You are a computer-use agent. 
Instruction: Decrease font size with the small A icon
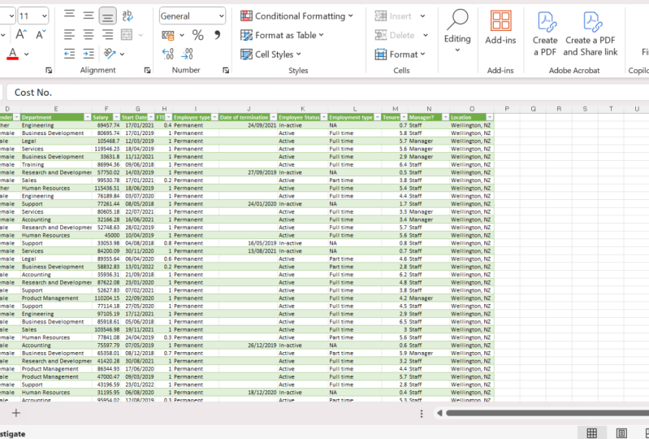(41, 34)
